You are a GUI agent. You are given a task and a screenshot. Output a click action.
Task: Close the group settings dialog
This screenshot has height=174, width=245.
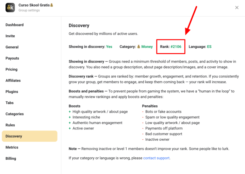click(237, 7)
